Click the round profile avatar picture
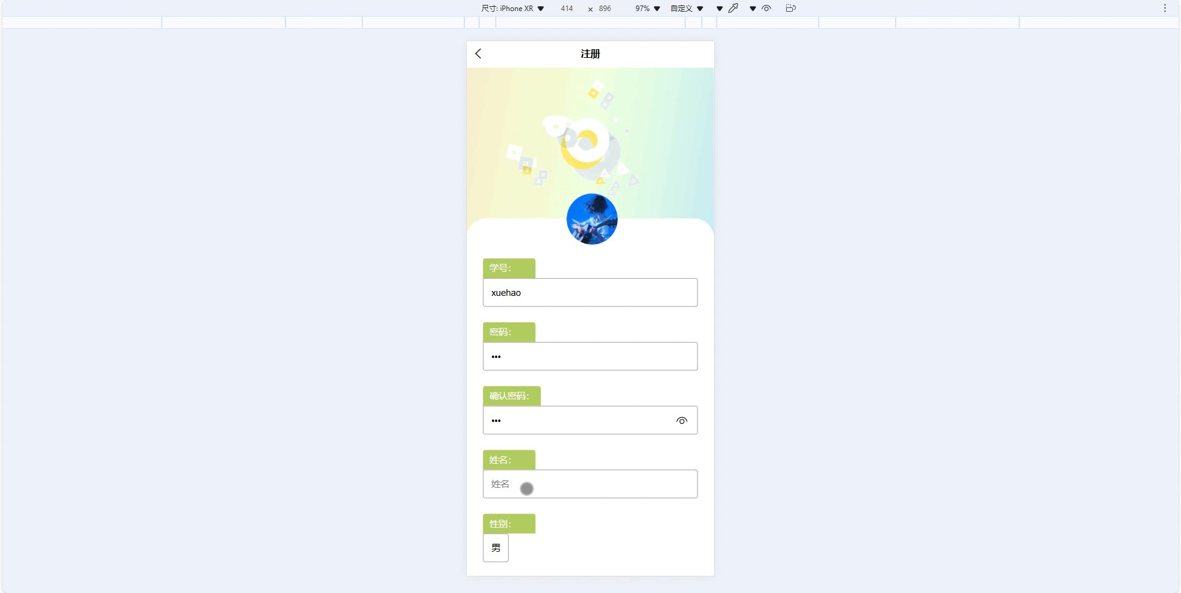This screenshot has height=593, width=1181. [x=592, y=219]
